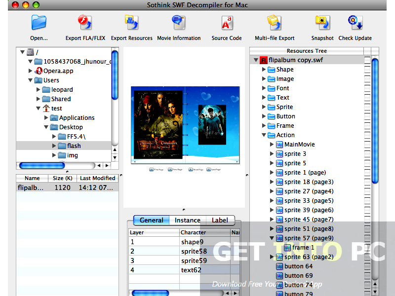Click the First Page button under the preview
This screenshot has height=296, width=395.
[x=156, y=170]
